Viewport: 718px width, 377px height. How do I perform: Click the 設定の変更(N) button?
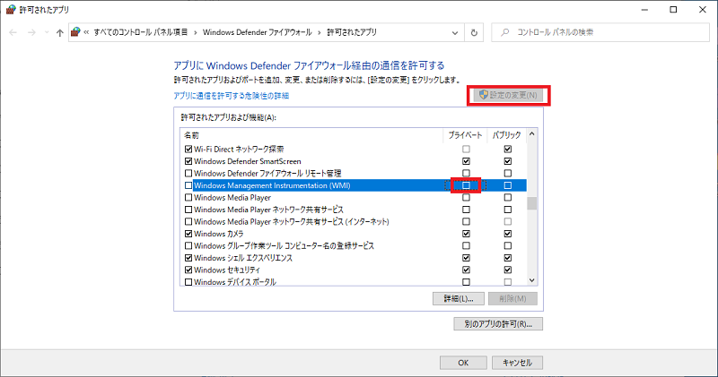(x=508, y=95)
